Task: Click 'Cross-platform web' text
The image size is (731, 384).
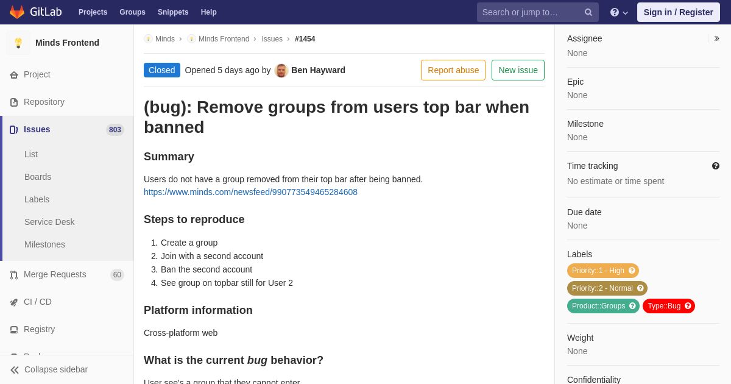Action: coord(180,333)
